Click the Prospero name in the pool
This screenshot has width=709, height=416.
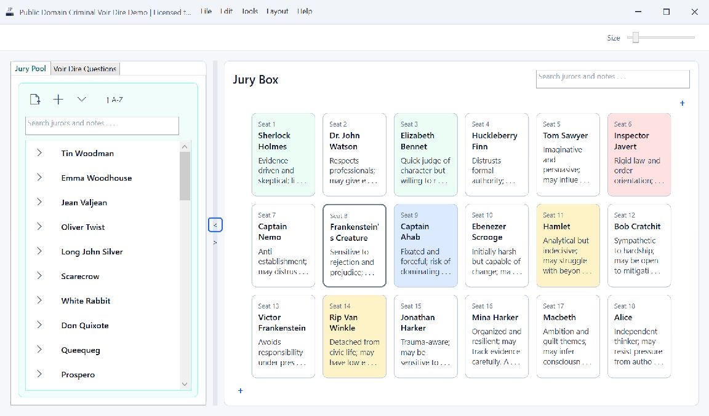[x=78, y=374]
